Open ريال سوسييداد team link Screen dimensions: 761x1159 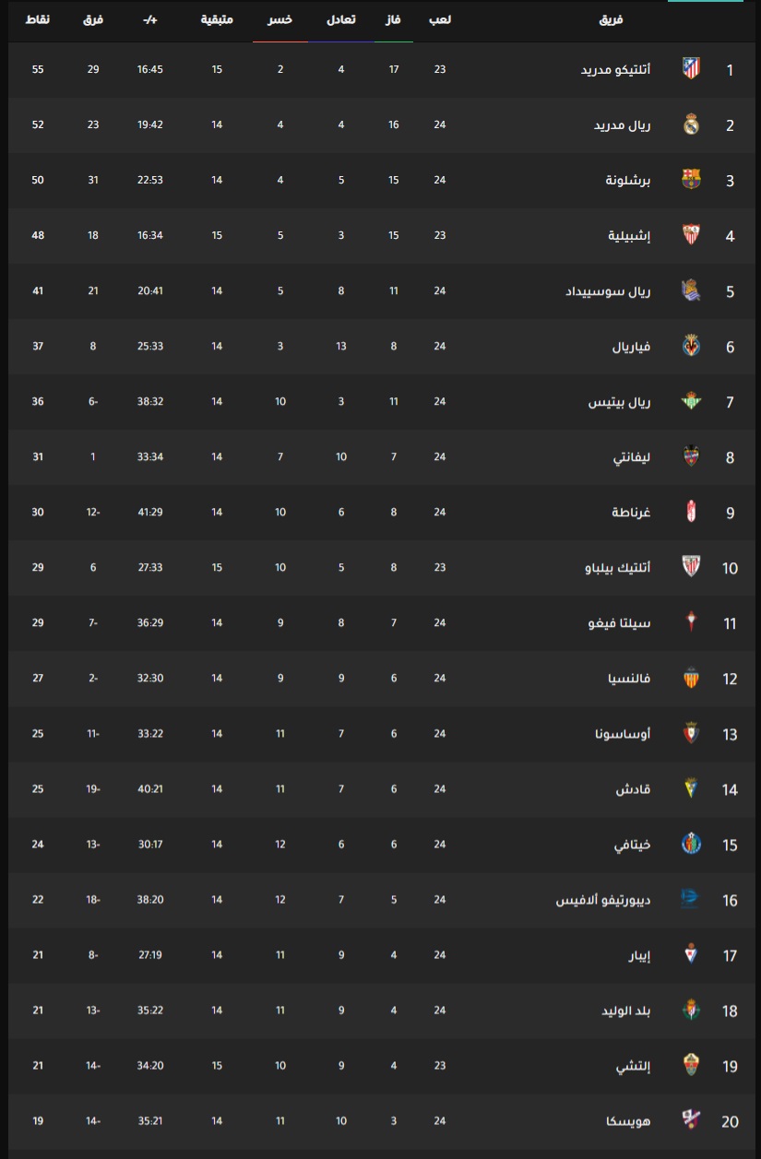click(x=608, y=291)
